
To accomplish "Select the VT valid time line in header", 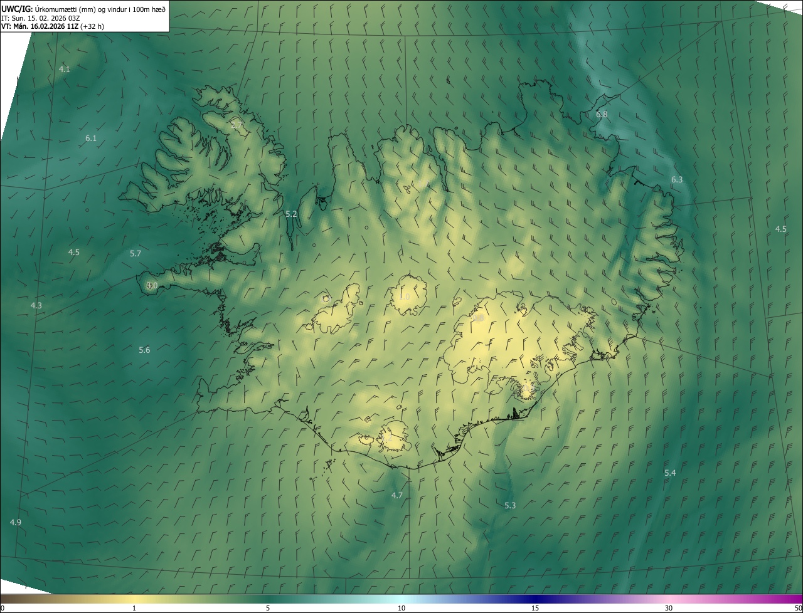I will (53, 26).
